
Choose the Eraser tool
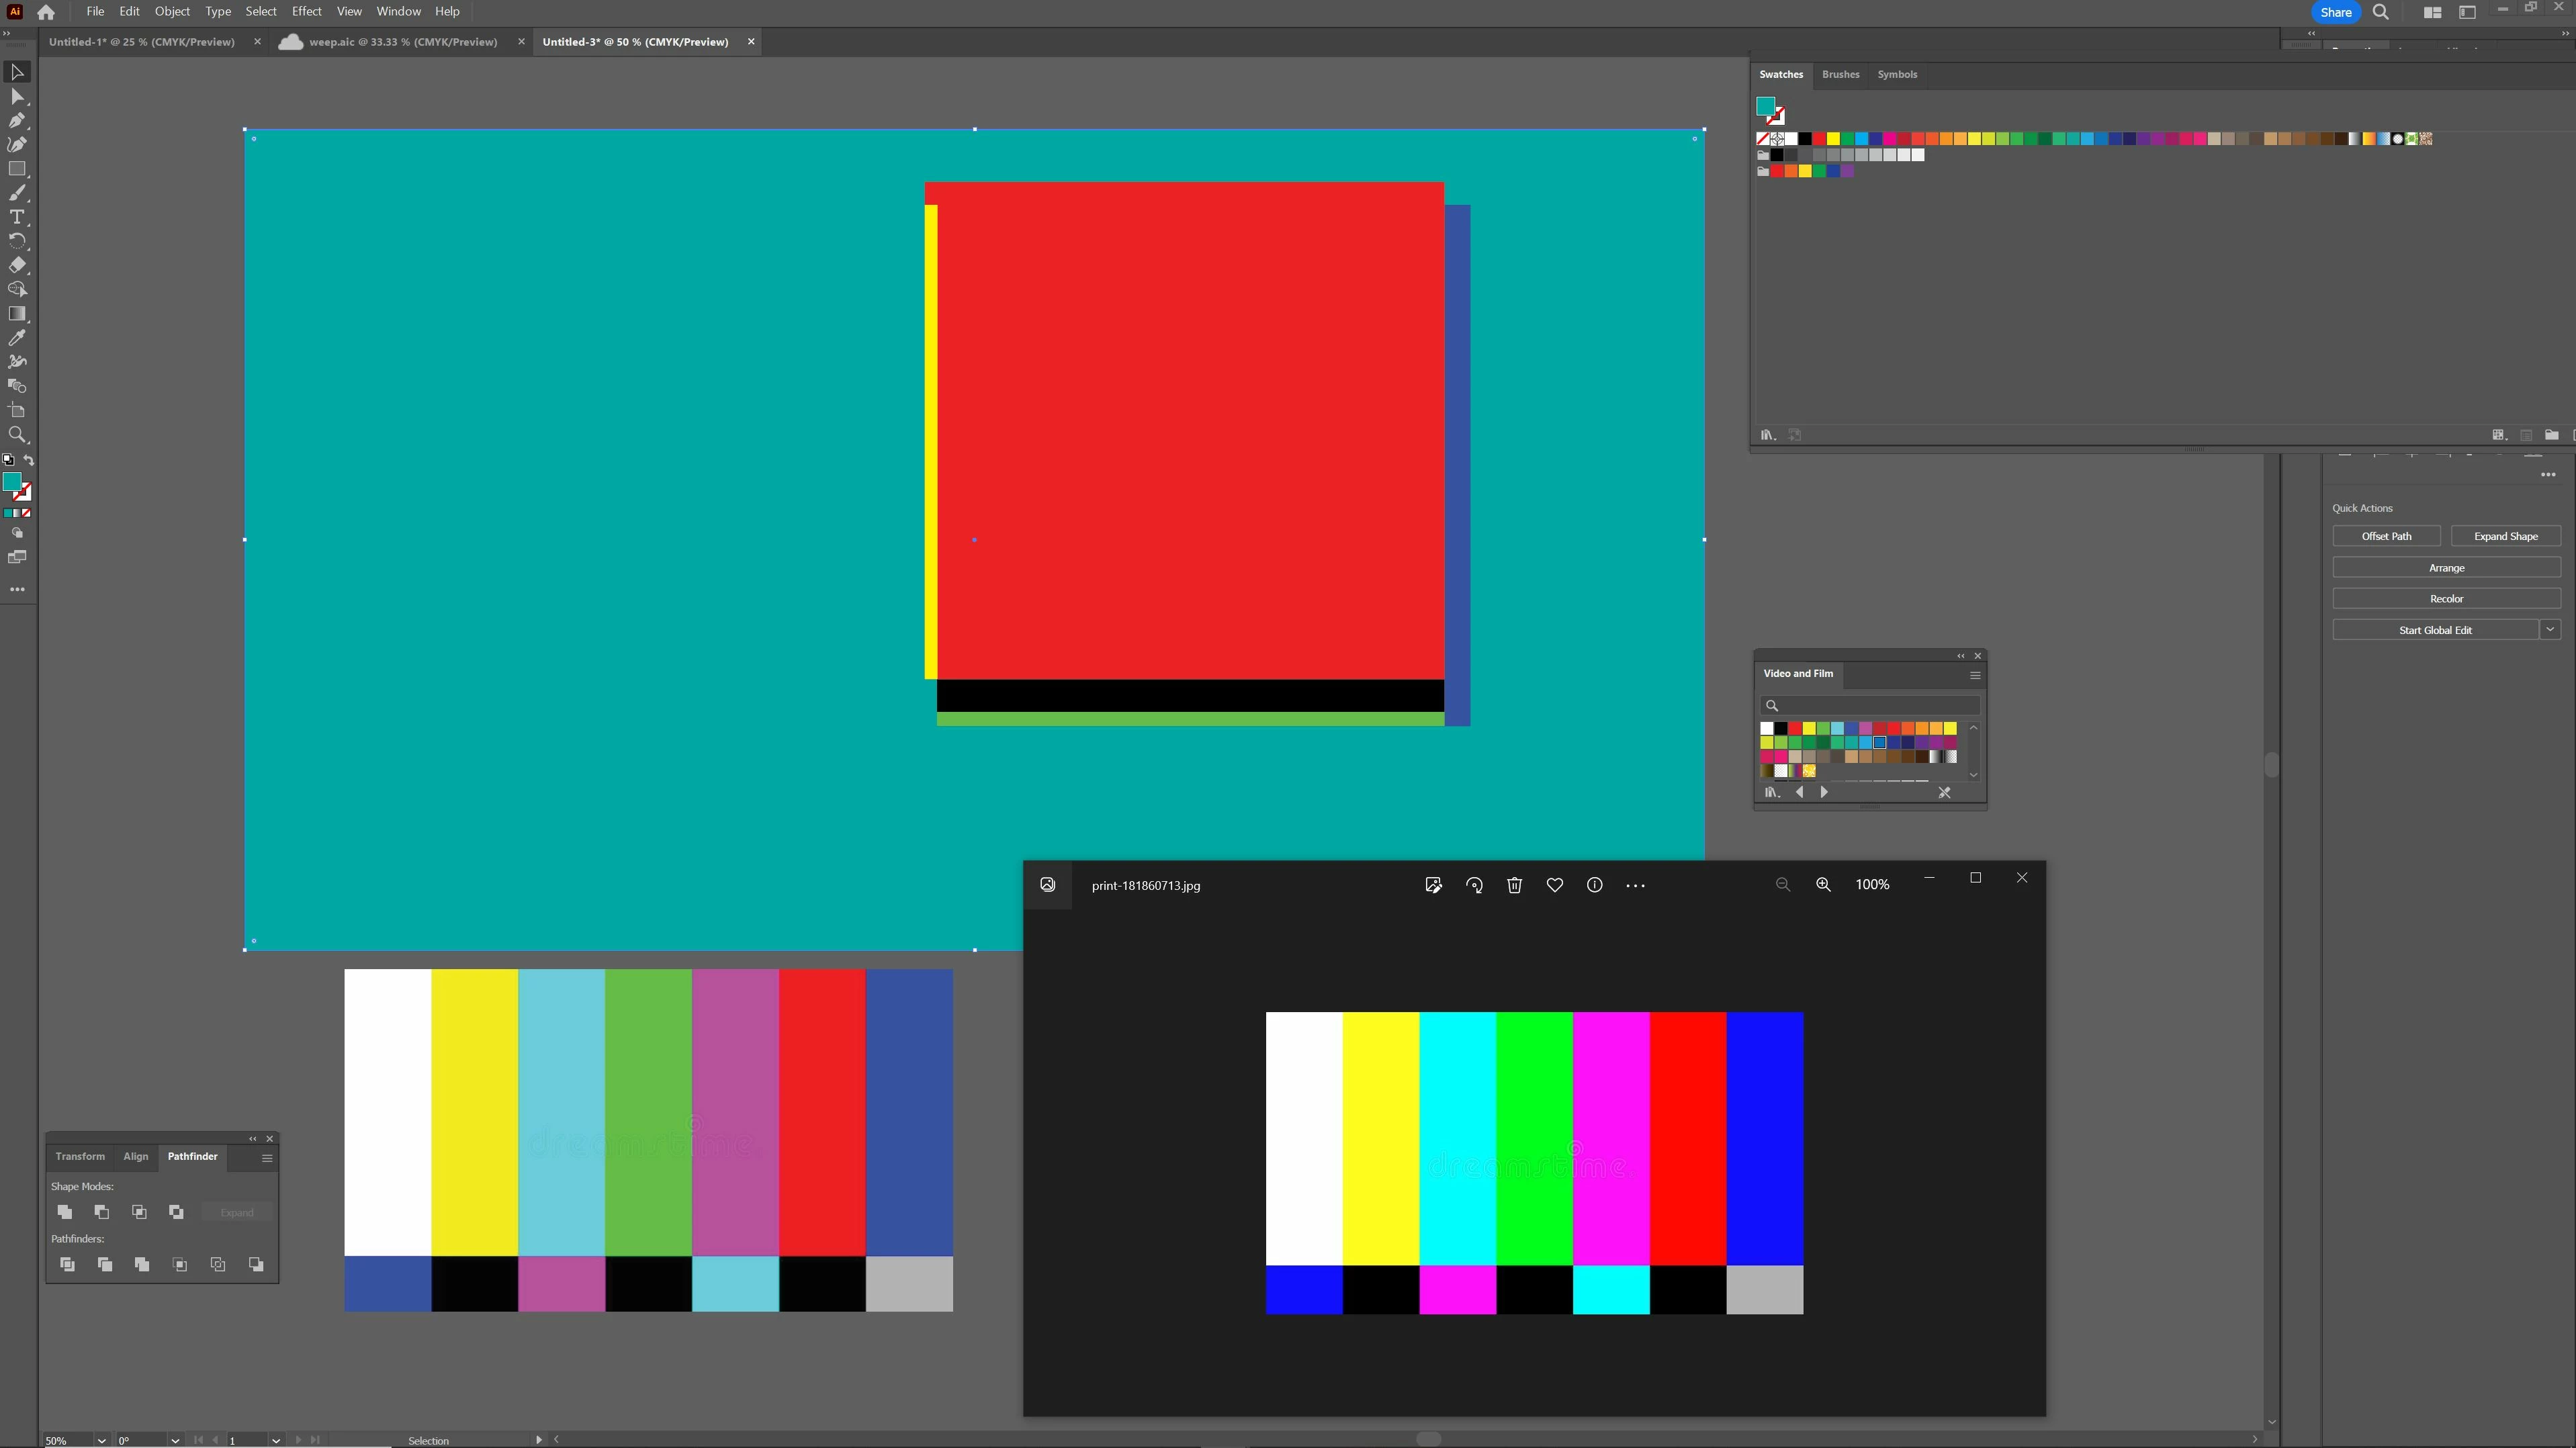[17, 265]
